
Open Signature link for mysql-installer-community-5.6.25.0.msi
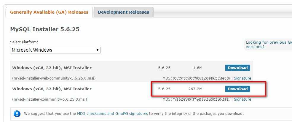pyautogui.click(x=242, y=99)
